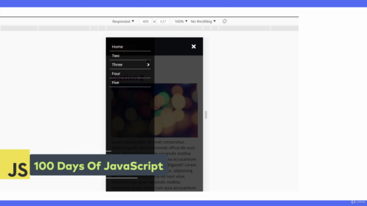Edit the viewport width field 400
Viewport: 367px width, 206px height.
tap(145, 21)
